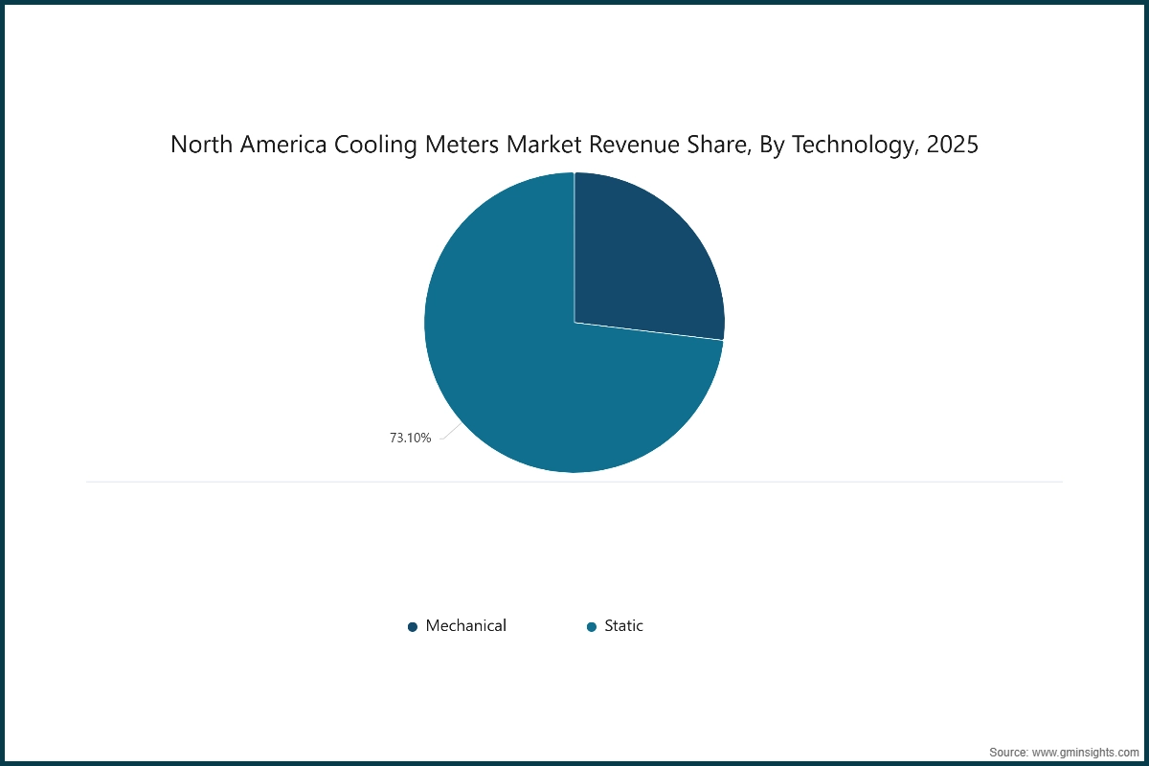The height and width of the screenshot is (766, 1149).
Task: Toggle the Mechanical series legend label
Action: click(x=465, y=625)
